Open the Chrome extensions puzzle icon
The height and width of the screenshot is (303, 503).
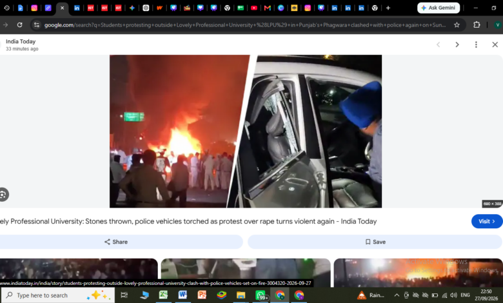pyautogui.click(x=477, y=24)
